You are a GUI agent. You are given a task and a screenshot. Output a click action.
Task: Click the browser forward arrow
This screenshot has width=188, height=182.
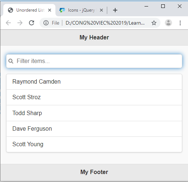20,23
